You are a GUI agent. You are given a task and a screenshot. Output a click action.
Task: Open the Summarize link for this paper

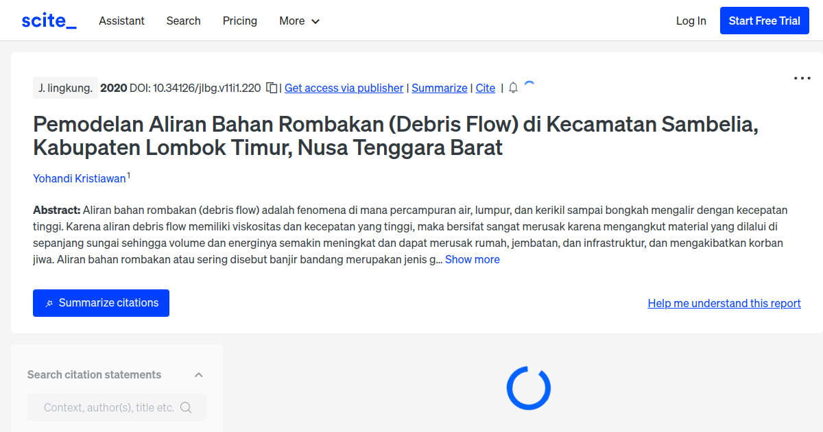tap(440, 88)
